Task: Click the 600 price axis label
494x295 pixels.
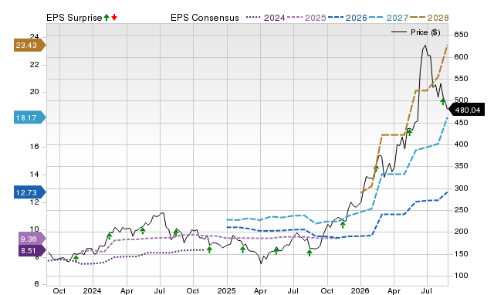Action: (461, 57)
